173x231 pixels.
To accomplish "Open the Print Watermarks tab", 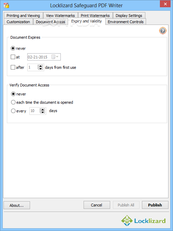I will 95,16.
